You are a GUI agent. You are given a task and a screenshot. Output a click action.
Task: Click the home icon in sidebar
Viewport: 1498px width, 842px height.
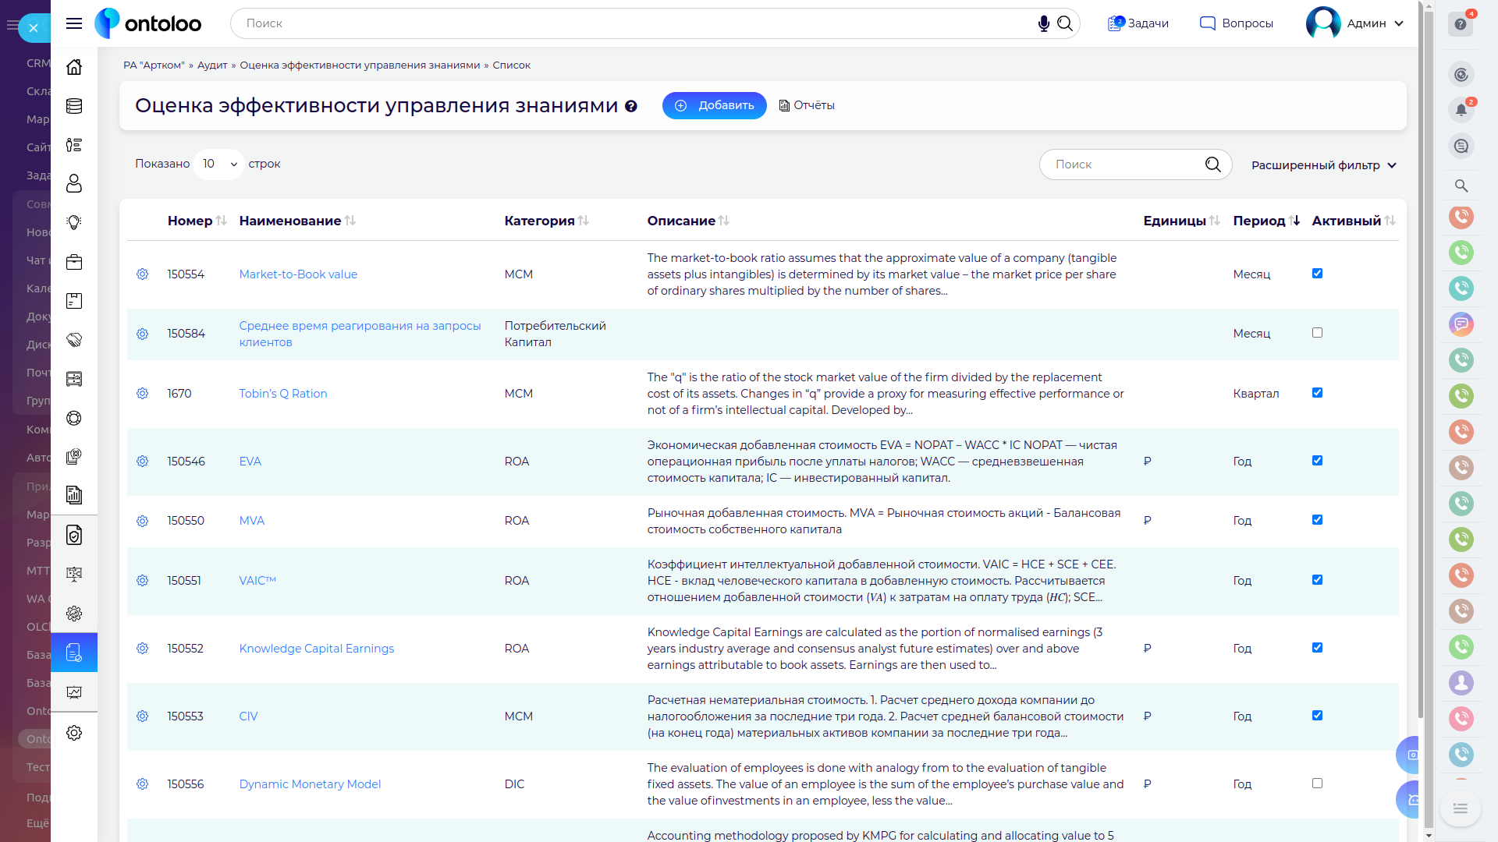coord(74,67)
